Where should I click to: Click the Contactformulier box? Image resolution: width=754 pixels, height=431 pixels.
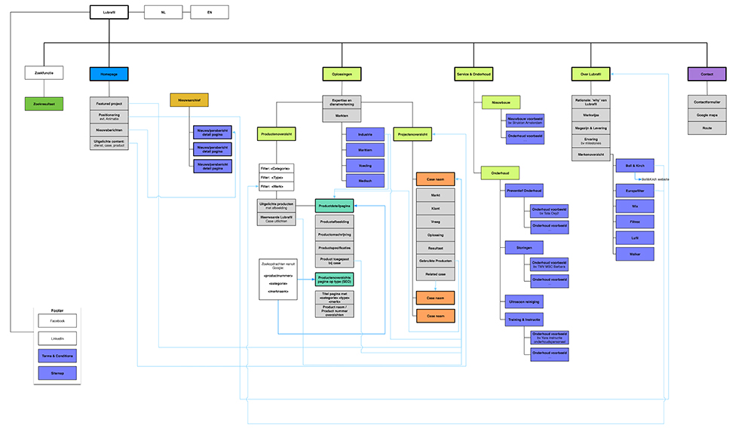[706, 102]
